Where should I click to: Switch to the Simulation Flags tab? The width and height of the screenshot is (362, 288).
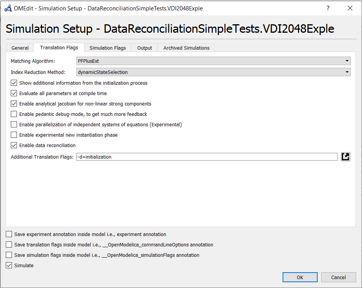pyautogui.click(x=107, y=48)
